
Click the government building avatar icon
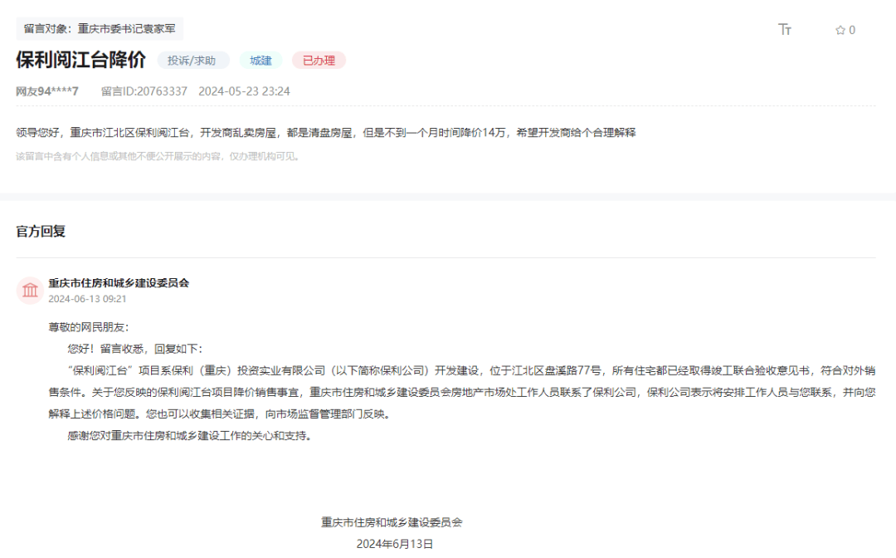pos(31,291)
